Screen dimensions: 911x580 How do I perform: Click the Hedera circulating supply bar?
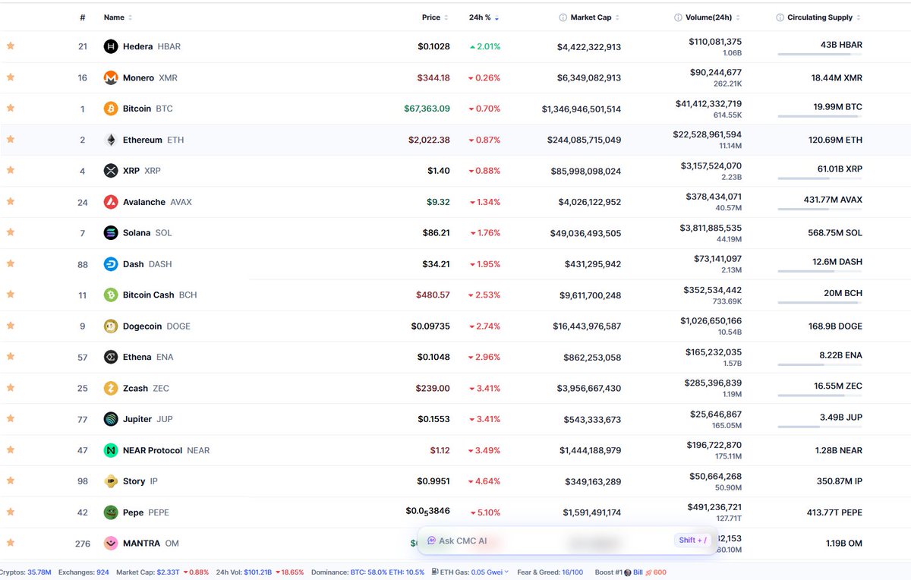(x=820, y=55)
